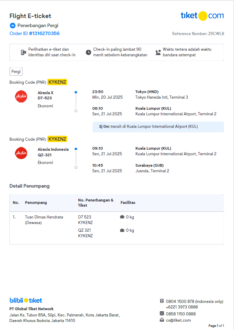This screenshot has width=234, height=330.
Task: Click the airplane icon beside Penerbangan Pergi
Action: 13,25
